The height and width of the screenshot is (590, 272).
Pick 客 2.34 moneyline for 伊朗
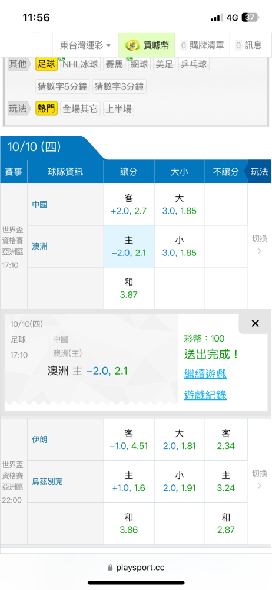click(x=226, y=440)
